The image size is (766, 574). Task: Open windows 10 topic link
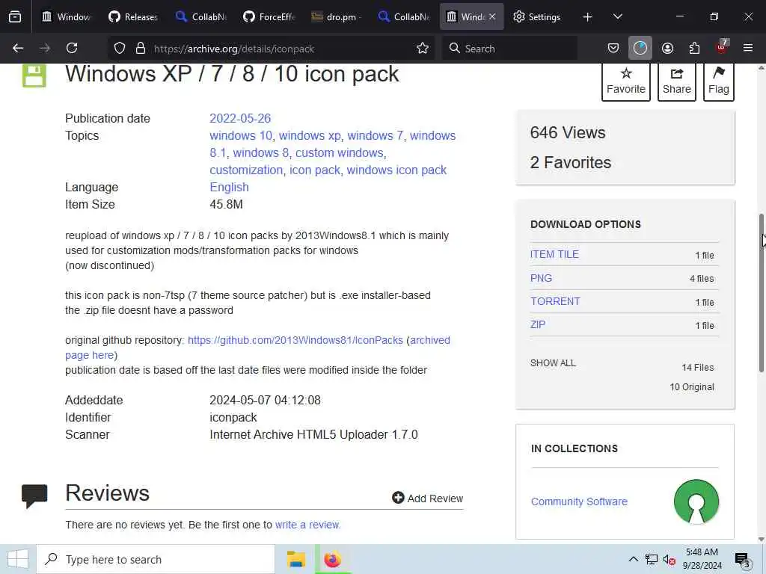pos(241,135)
